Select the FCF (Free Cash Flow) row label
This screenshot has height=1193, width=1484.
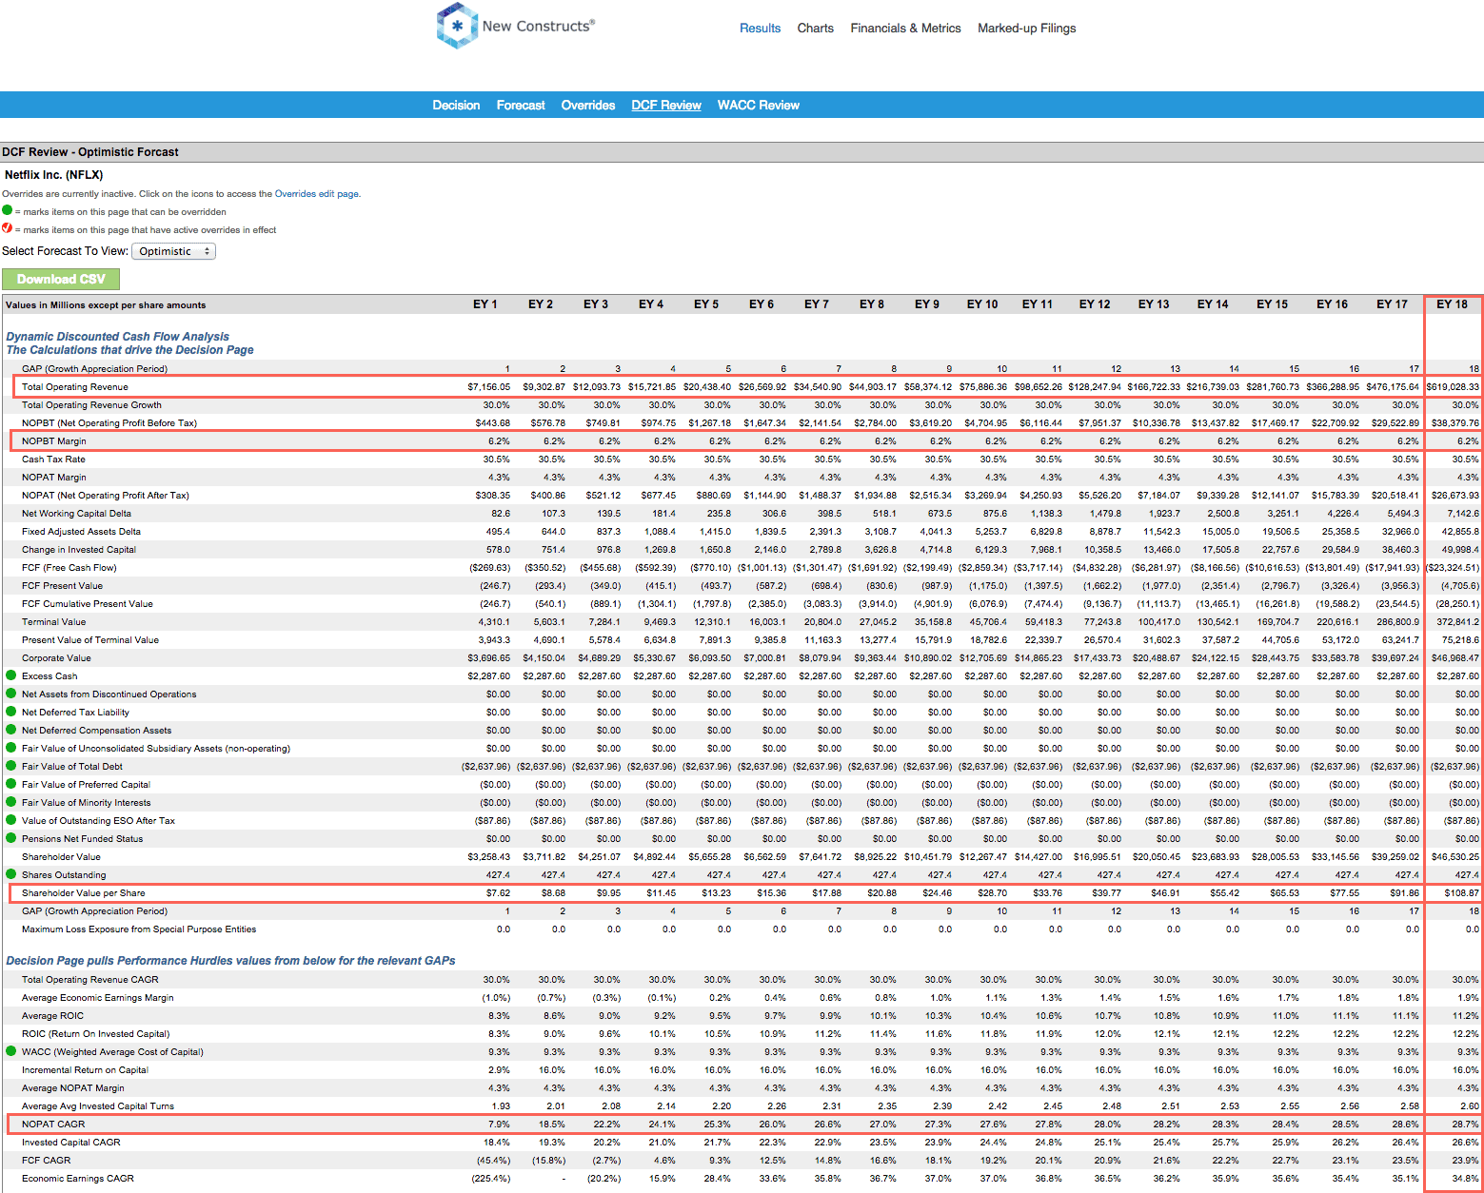(69, 568)
